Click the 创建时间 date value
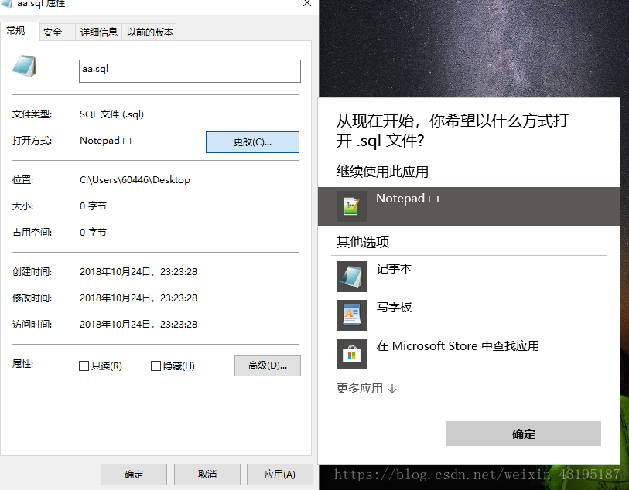 138,271
